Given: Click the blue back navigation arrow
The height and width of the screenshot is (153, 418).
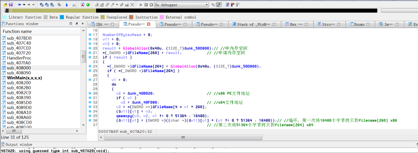Looking at the screenshot, I should [x=19, y=5].
